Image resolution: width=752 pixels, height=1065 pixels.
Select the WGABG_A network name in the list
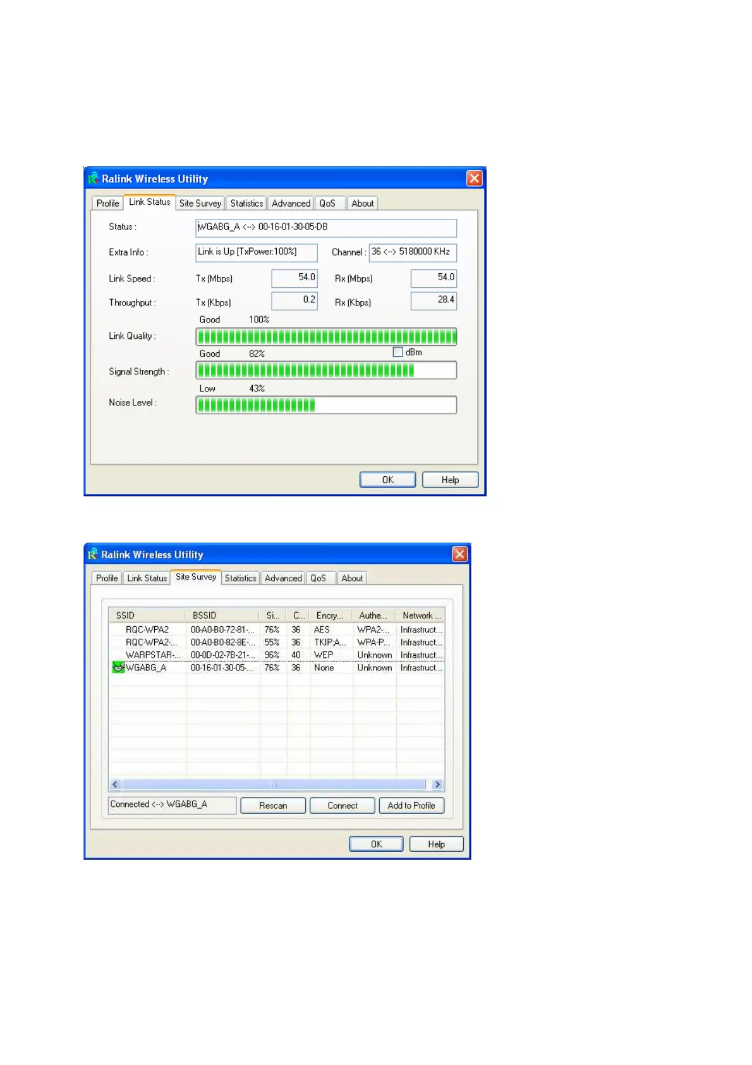point(146,667)
